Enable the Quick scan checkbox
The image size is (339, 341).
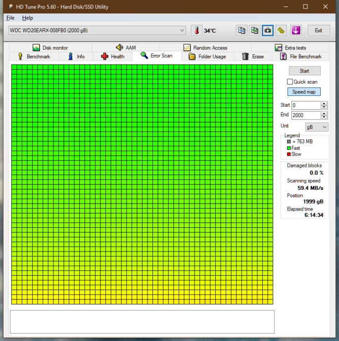click(291, 82)
